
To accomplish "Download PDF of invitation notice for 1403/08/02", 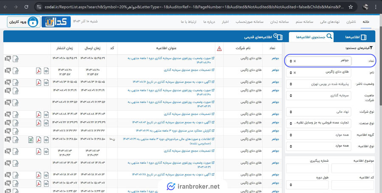I will point(39,123).
